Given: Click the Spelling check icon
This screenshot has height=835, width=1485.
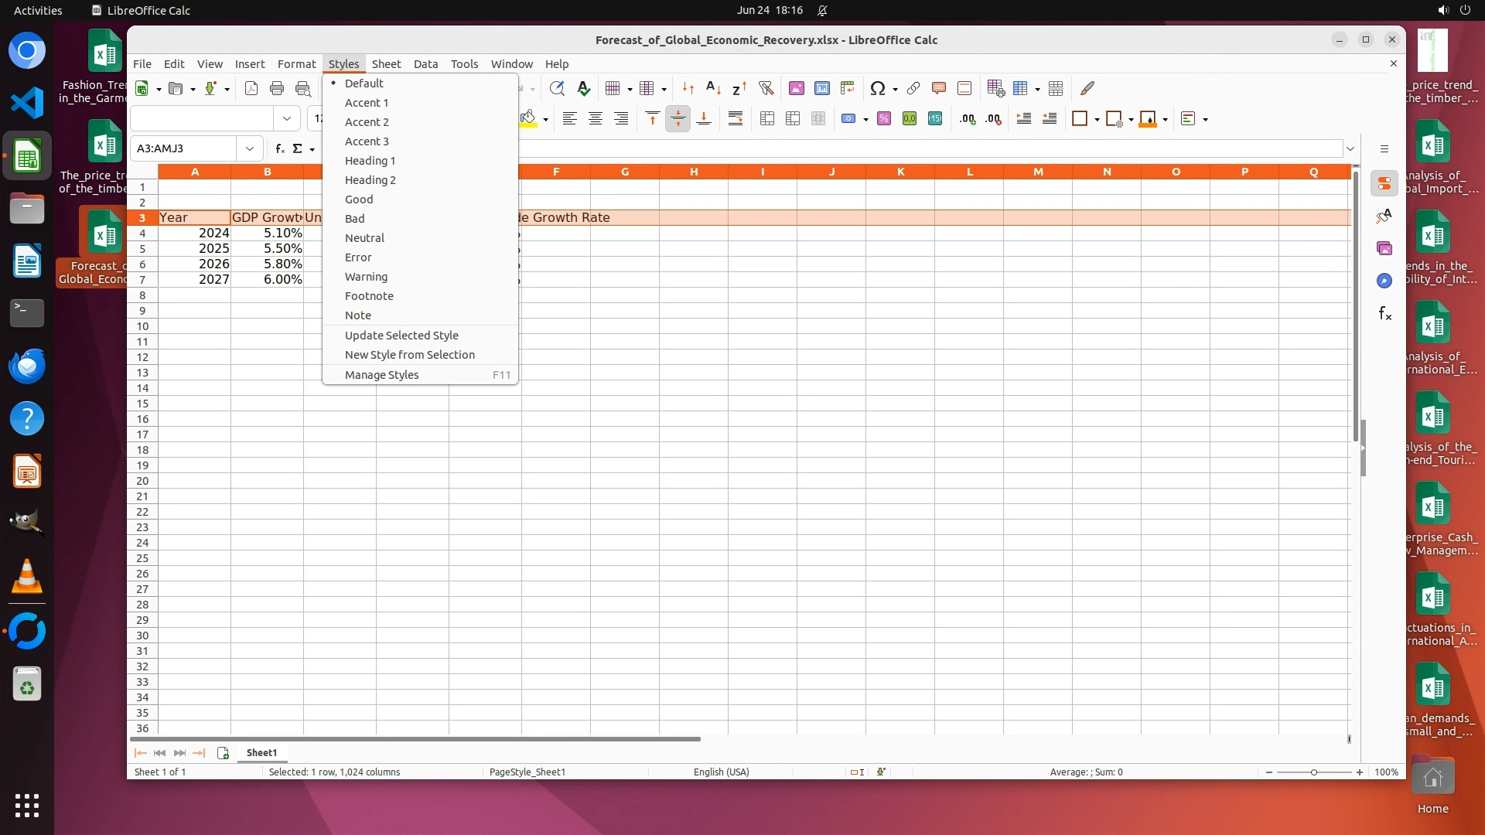Looking at the screenshot, I should point(584,88).
